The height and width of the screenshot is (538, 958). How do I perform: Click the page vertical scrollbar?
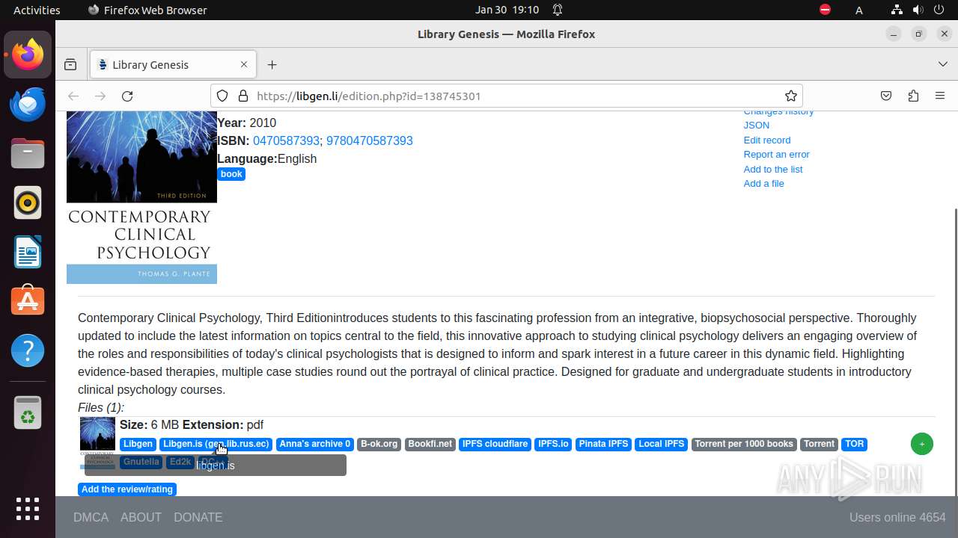pyautogui.click(x=954, y=351)
